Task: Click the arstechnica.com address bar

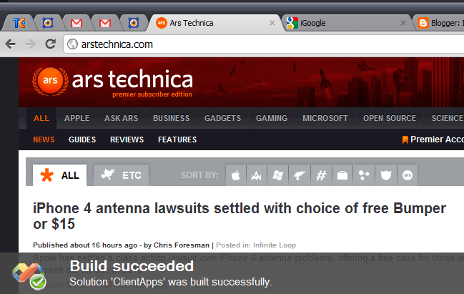Action: click(263, 44)
